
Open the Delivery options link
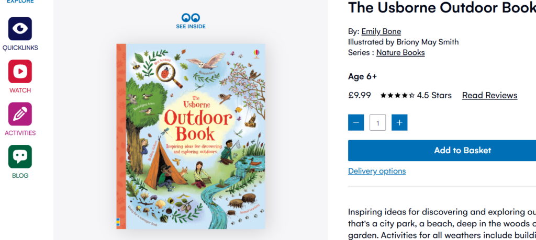377,171
